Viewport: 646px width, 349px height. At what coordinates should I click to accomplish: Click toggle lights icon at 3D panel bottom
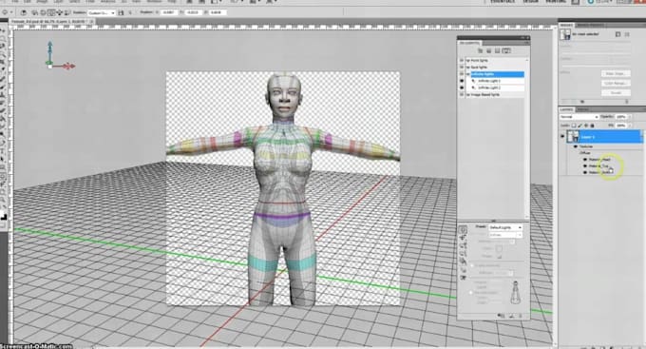501,316
